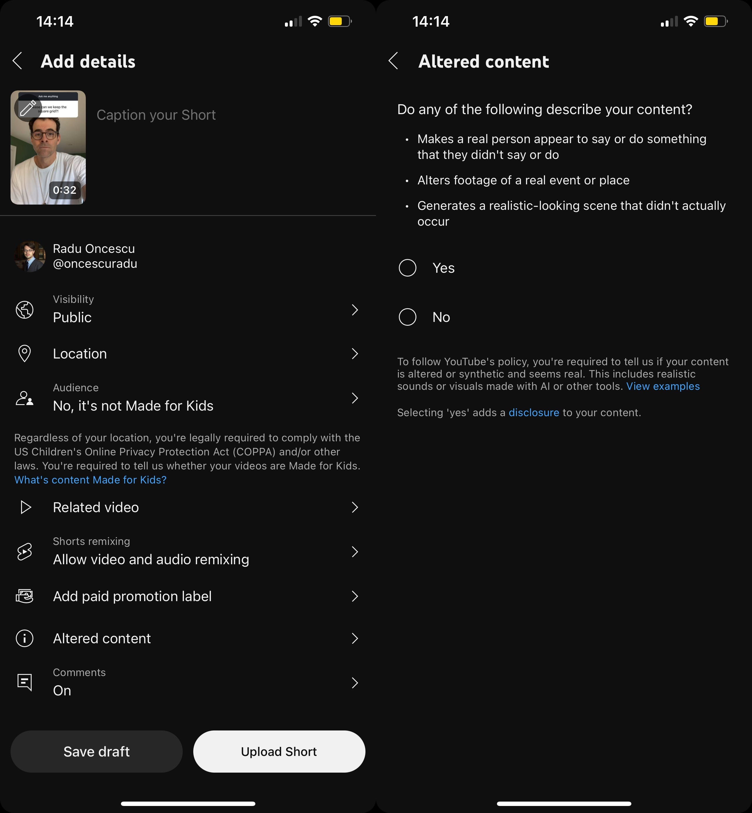
Task: Open the View examples link
Action: tap(663, 386)
